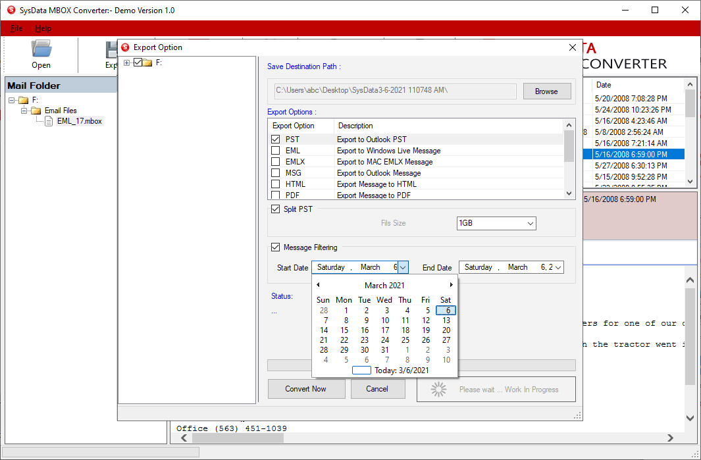Image resolution: width=701 pixels, height=460 pixels.
Task: Click the work in progress spinner icon
Action: point(438,390)
